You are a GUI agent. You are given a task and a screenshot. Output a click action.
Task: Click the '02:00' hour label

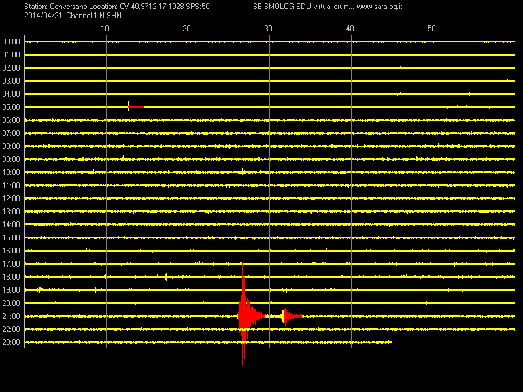pos(11,68)
